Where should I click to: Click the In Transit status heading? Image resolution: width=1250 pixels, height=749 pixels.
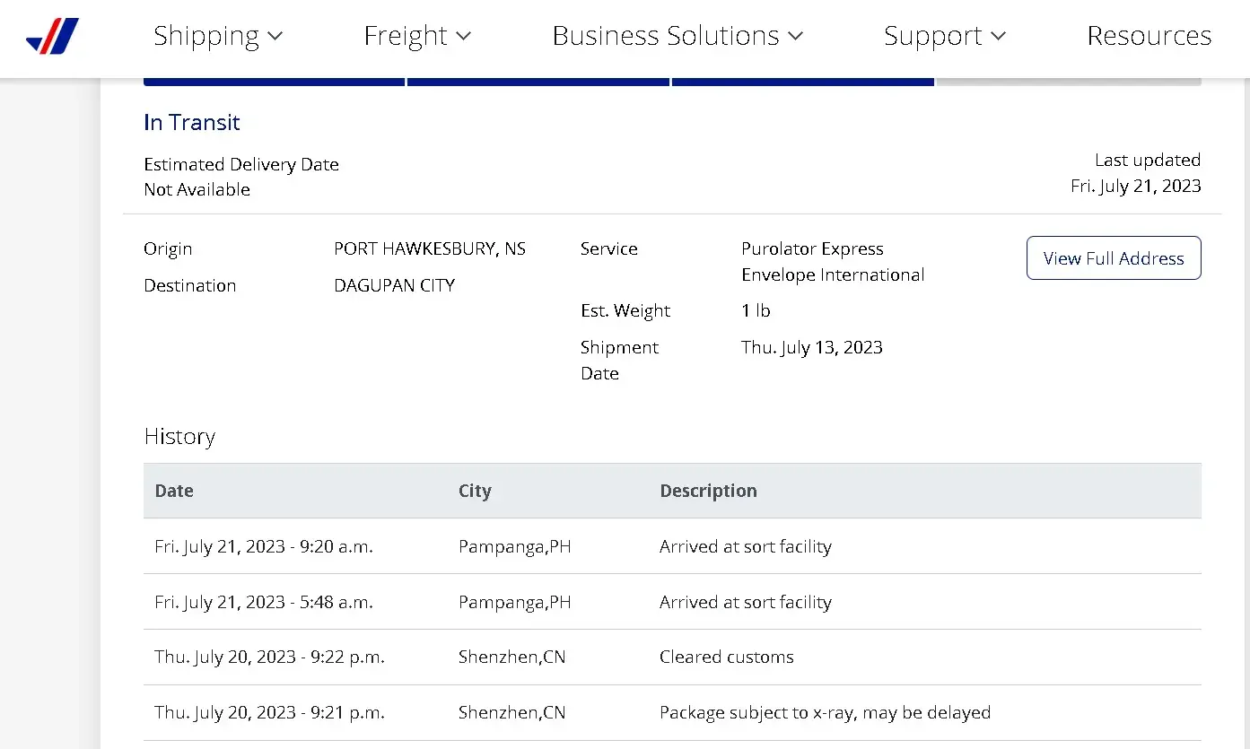click(x=192, y=123)
